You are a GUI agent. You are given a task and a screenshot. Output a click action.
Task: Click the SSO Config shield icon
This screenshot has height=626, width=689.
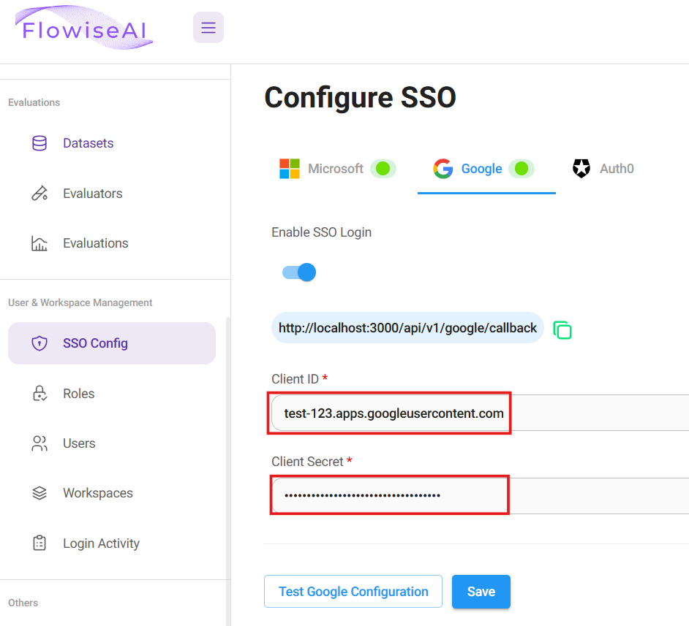point(39,343)
